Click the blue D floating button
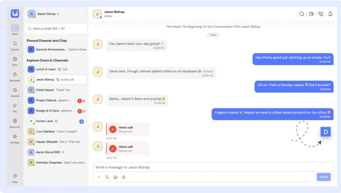341x193 pixels. [x=326, y=132]
